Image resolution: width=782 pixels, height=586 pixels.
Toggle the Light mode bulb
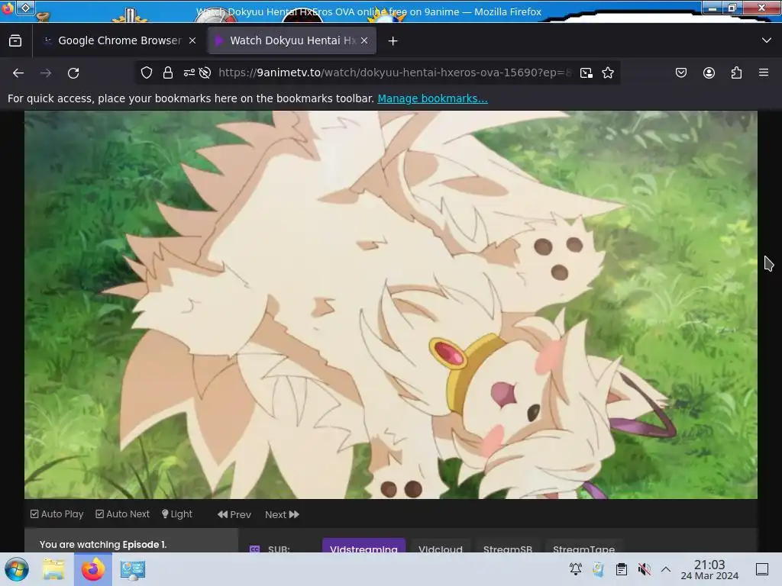[x=177, y=514]
